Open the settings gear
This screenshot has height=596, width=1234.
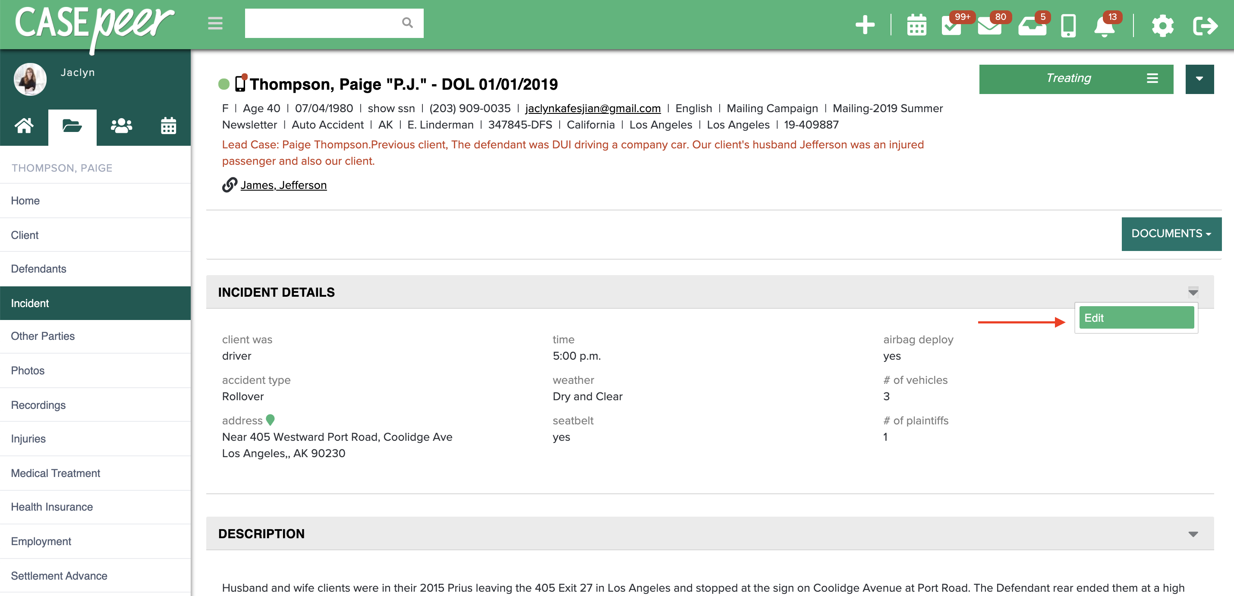(x=1163, y=26)
